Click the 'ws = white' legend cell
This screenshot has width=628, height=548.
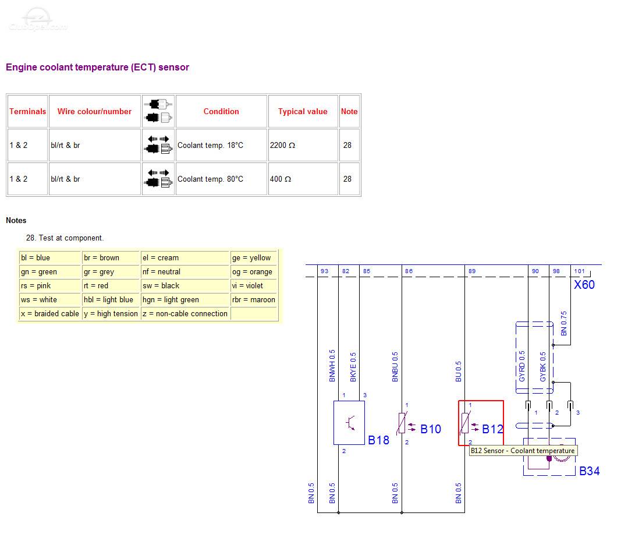point(50,300)
